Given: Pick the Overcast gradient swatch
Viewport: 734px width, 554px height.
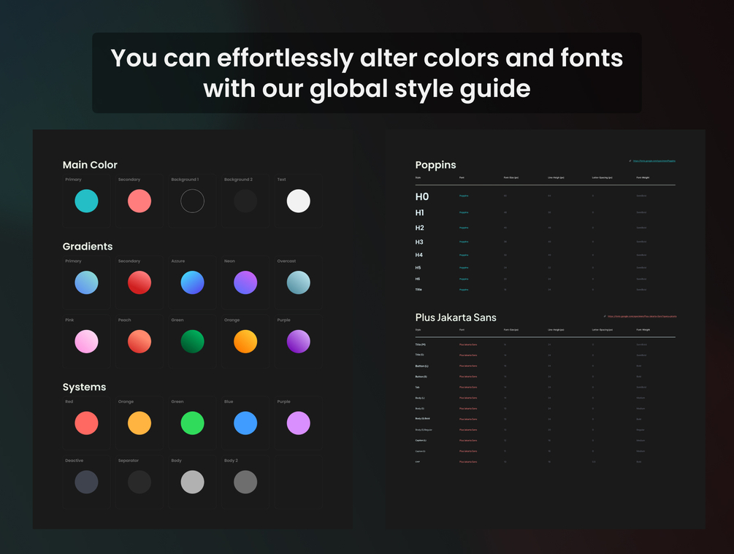Looking at the screenshot, I should click(298, 282).
